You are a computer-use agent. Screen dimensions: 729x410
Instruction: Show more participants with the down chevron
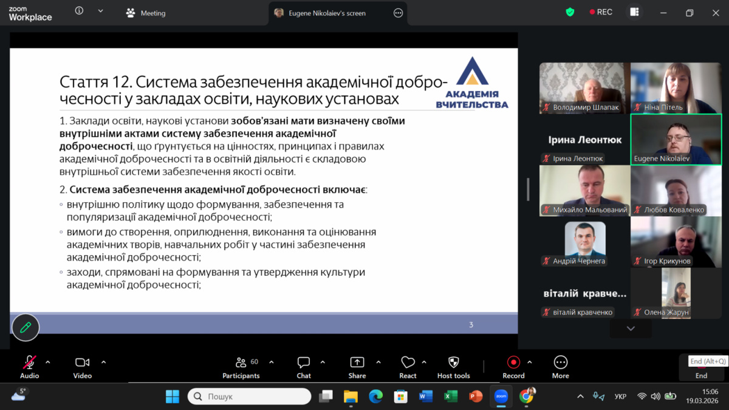(631, 329)
